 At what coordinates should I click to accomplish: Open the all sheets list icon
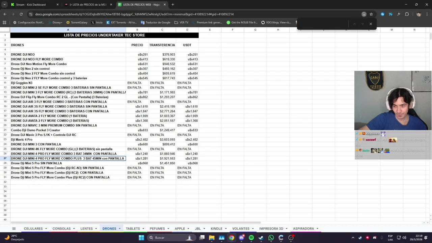click(14, 228)
